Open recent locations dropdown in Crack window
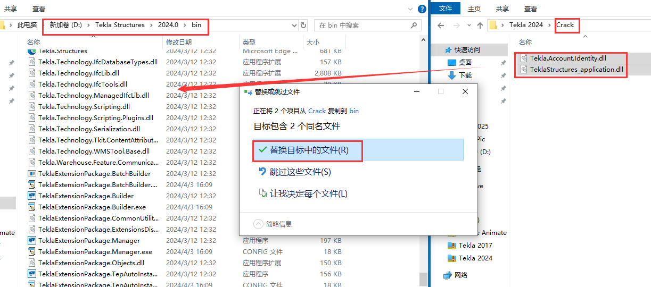651x287 pixels. (x=469, y=25)
